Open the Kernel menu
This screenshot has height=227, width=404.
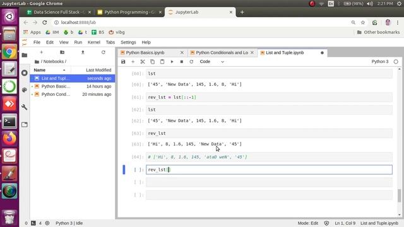pyautogui.click(x=94, y=42)
